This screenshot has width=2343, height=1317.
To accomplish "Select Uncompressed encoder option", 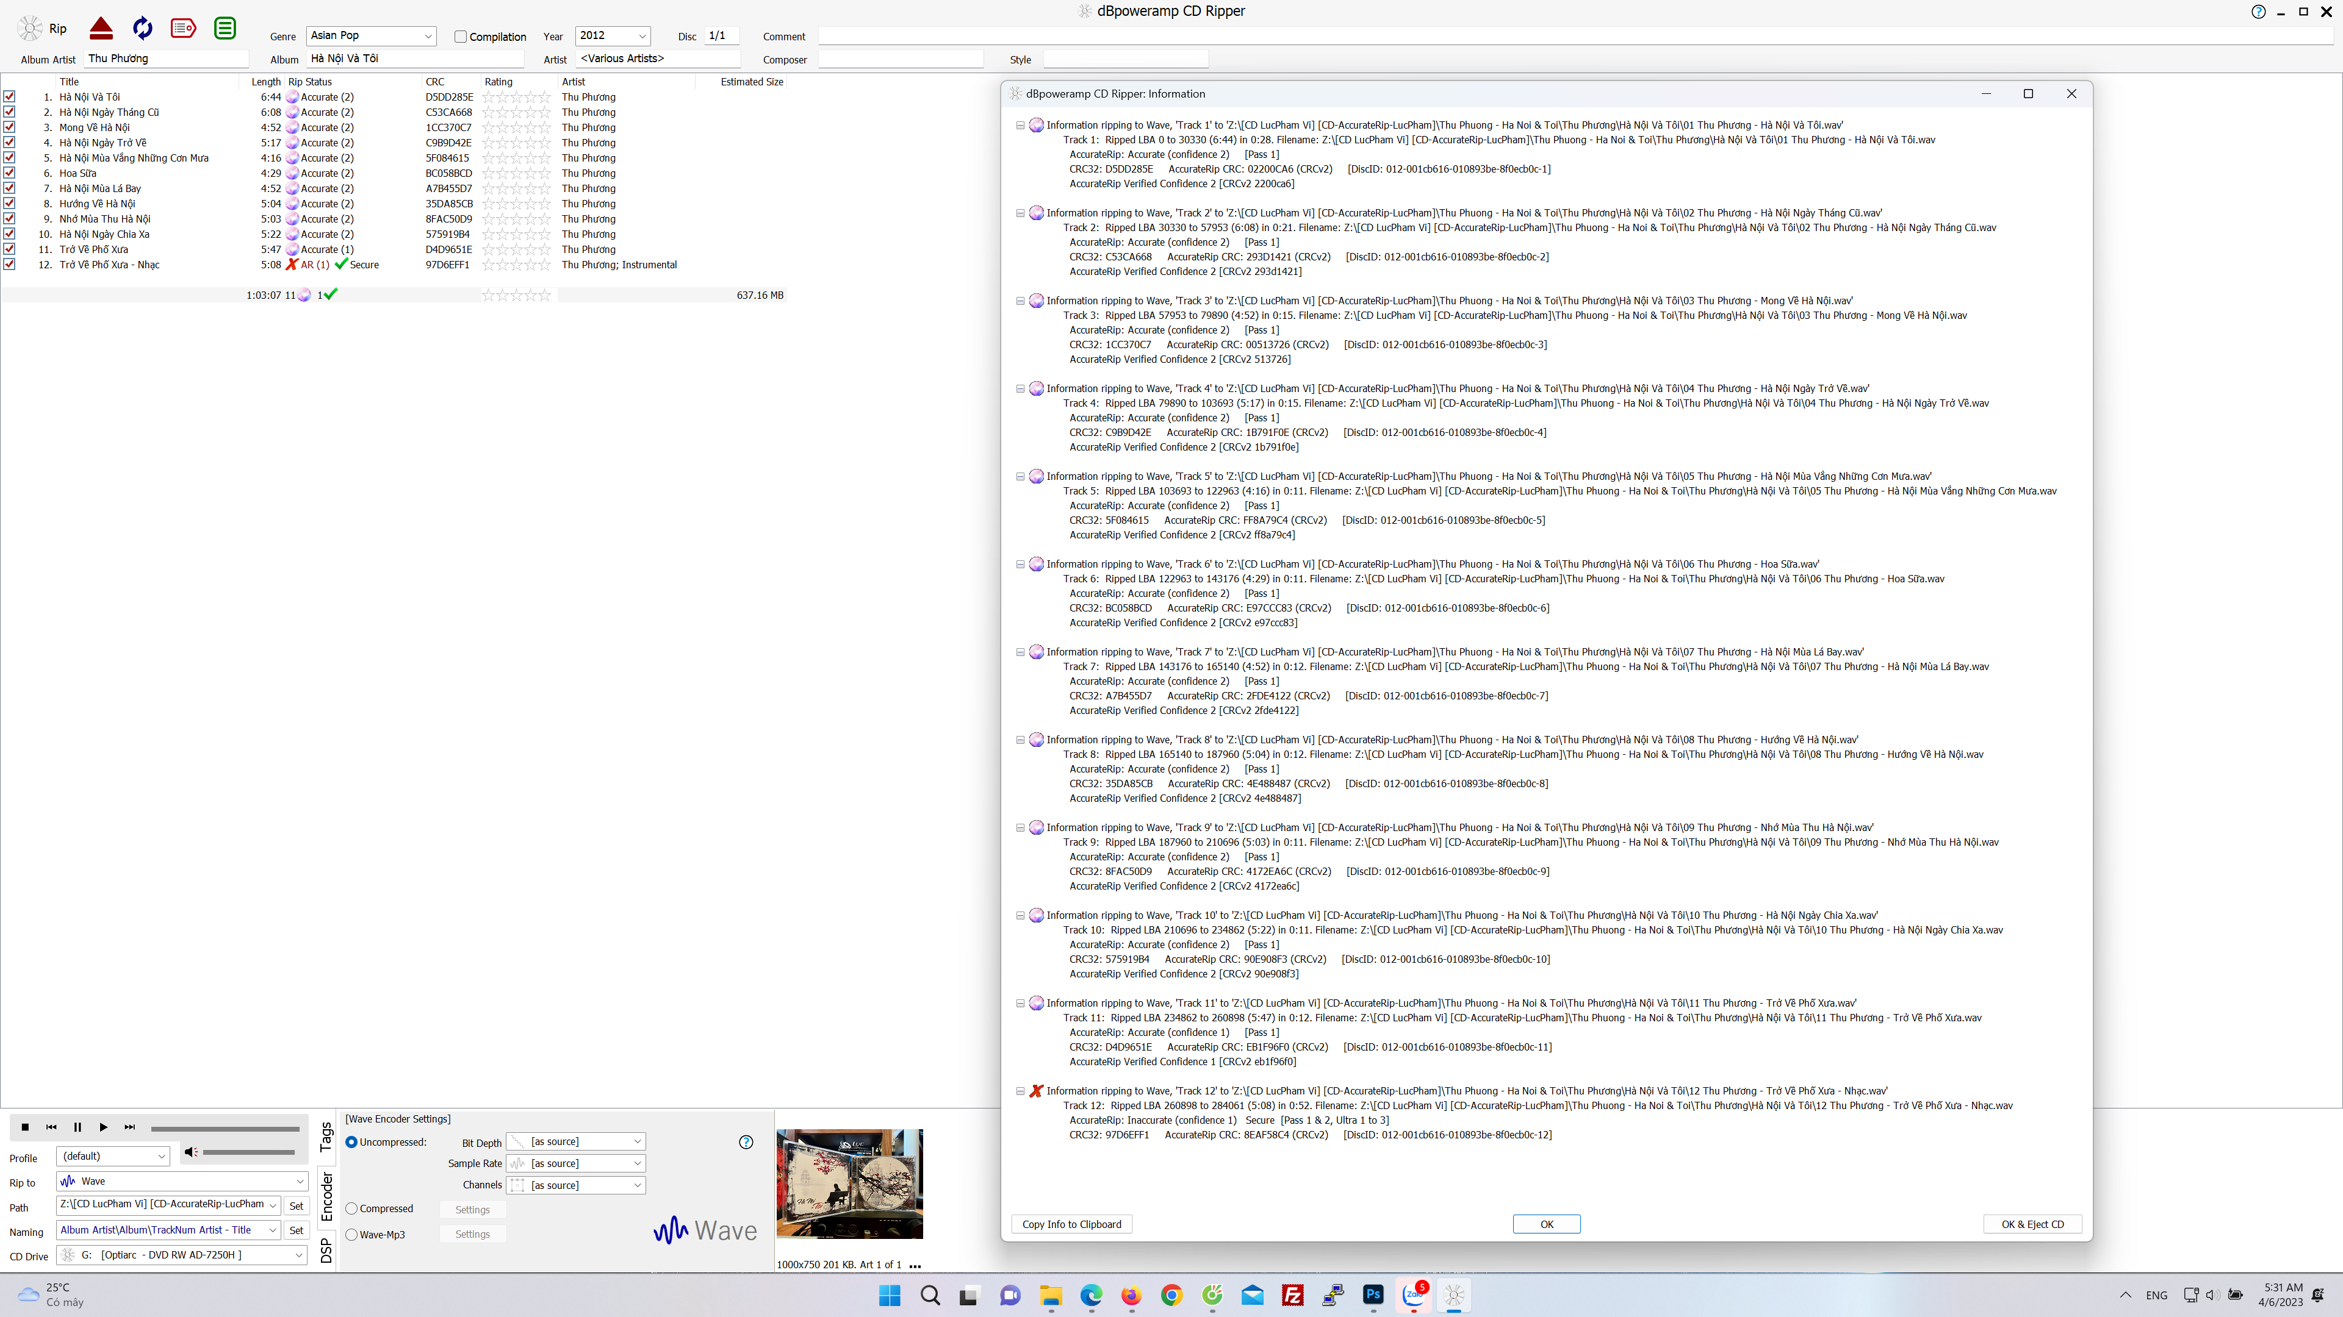I will click(352, 1143).
